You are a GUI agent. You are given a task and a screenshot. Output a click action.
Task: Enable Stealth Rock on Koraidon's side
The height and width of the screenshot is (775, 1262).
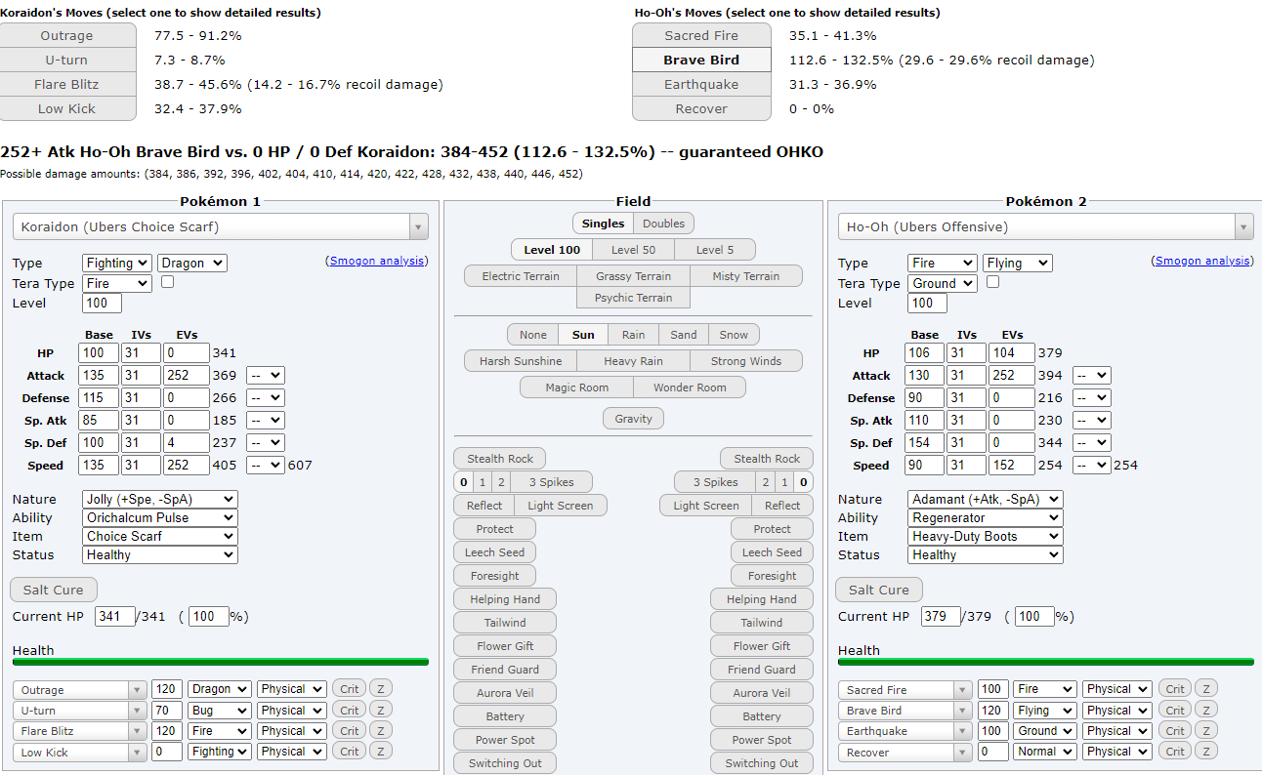click(x=500, y=459)
